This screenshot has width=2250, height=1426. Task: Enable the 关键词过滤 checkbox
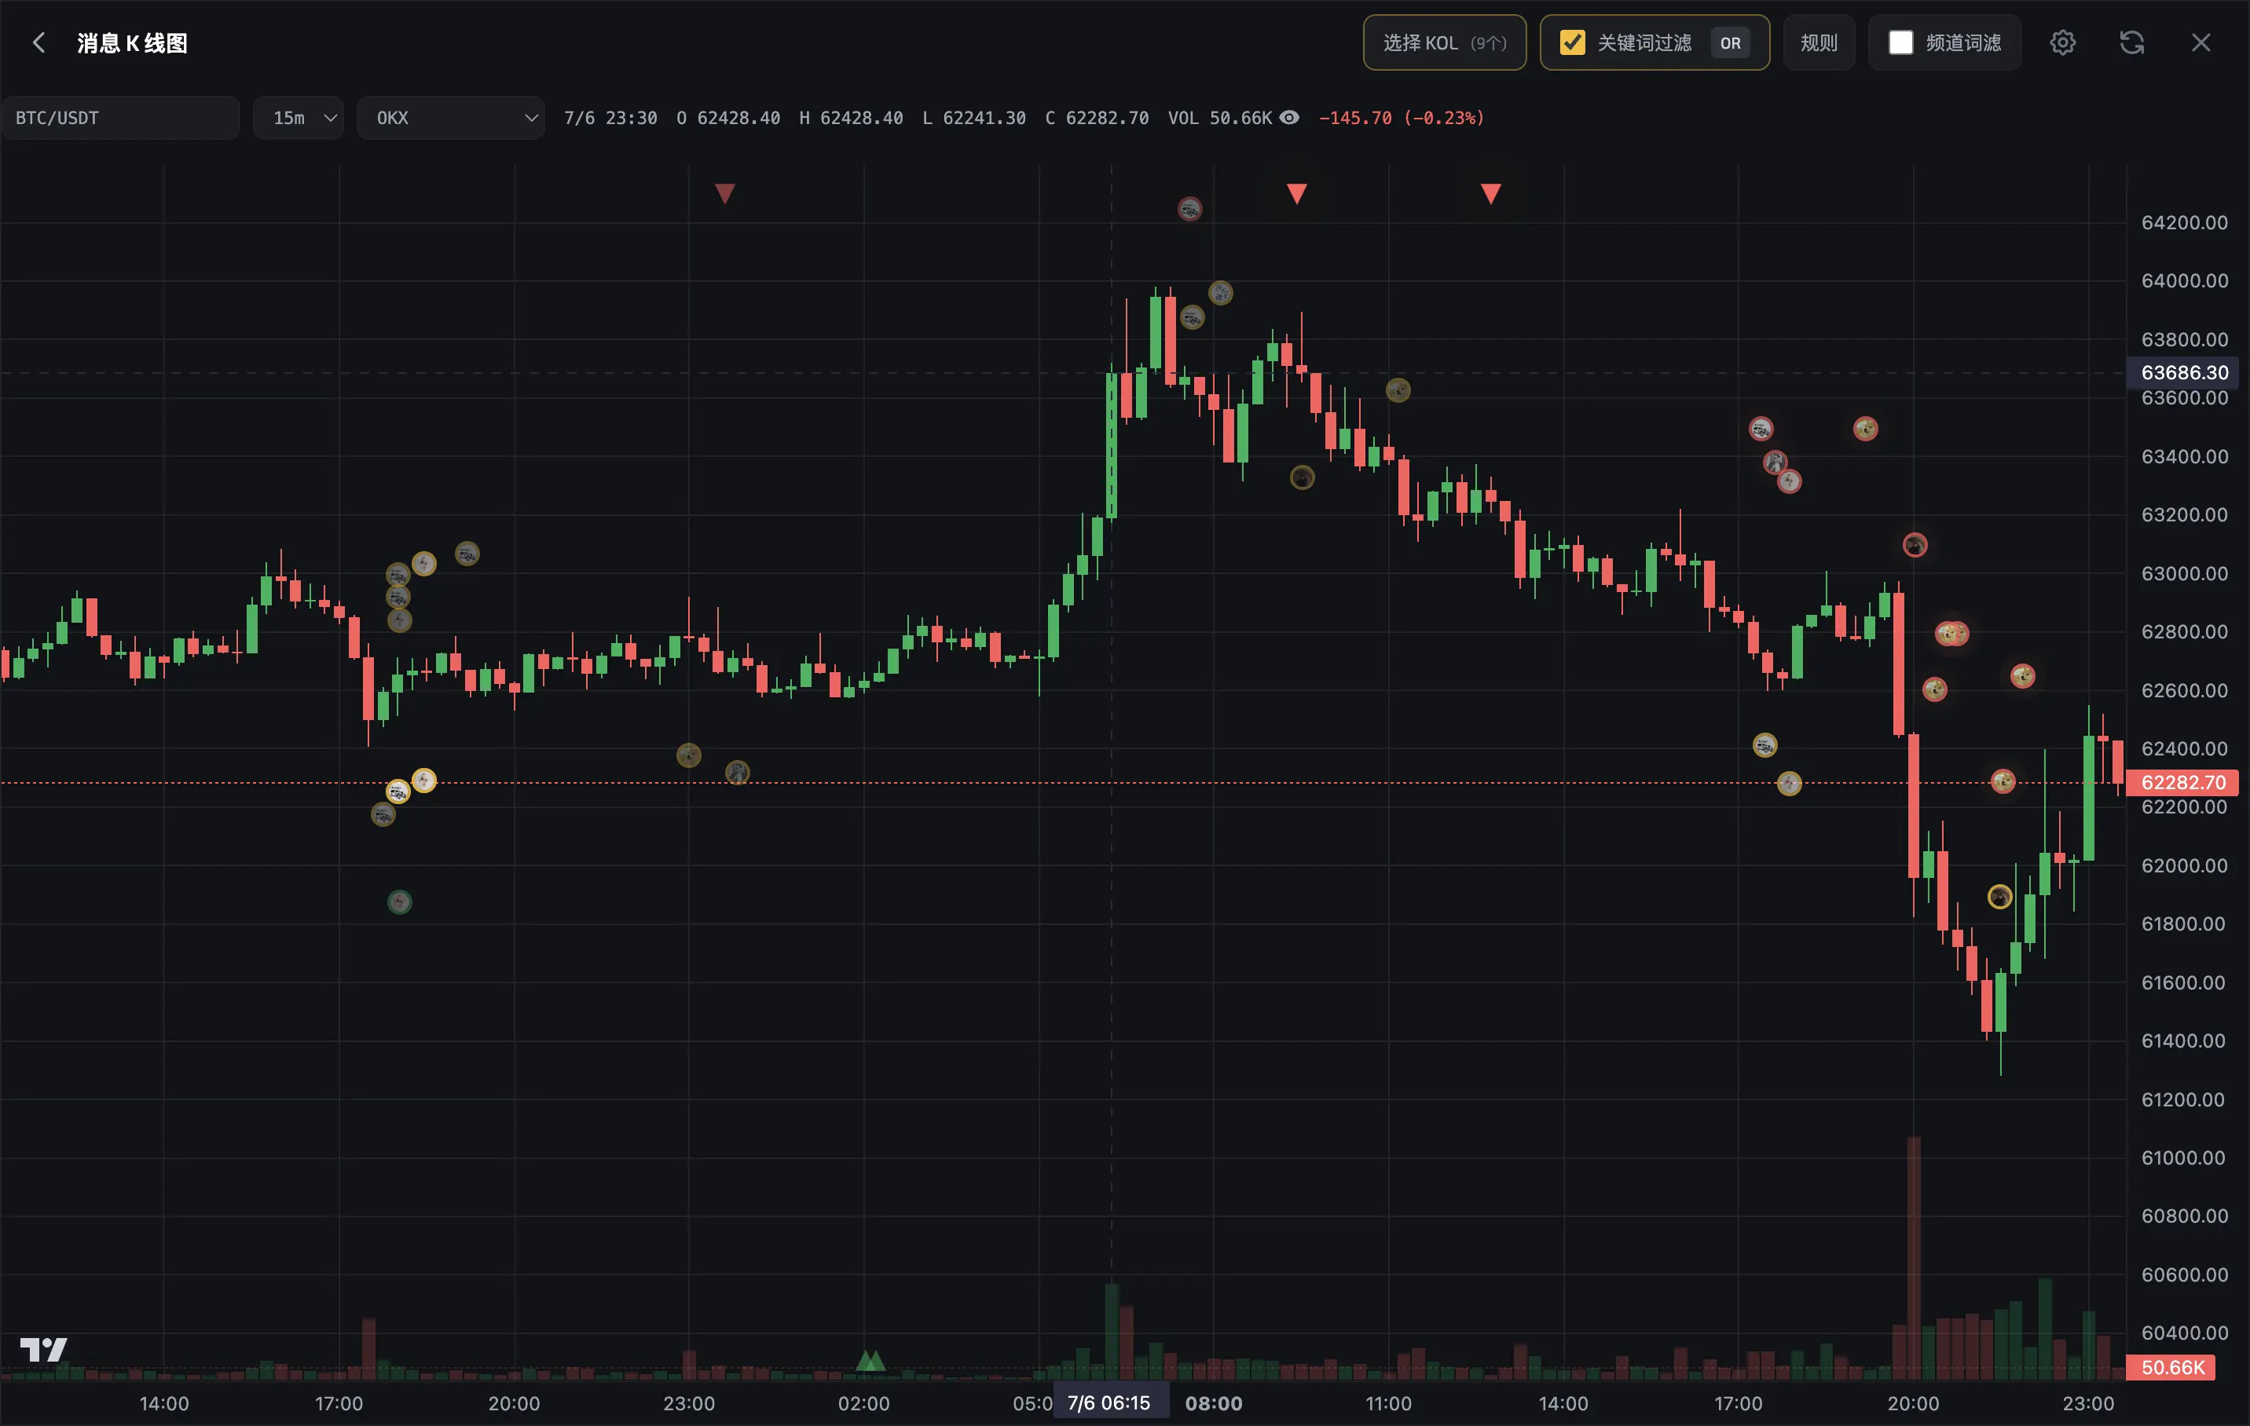[1572, 43]
